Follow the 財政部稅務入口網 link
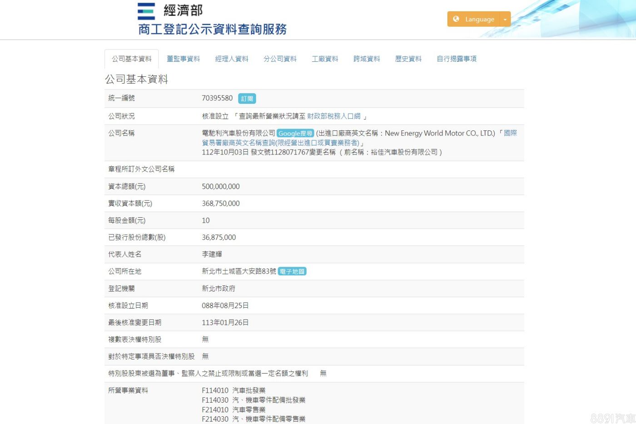The width and height of the screenshot is (636, 424). point(334,116)
